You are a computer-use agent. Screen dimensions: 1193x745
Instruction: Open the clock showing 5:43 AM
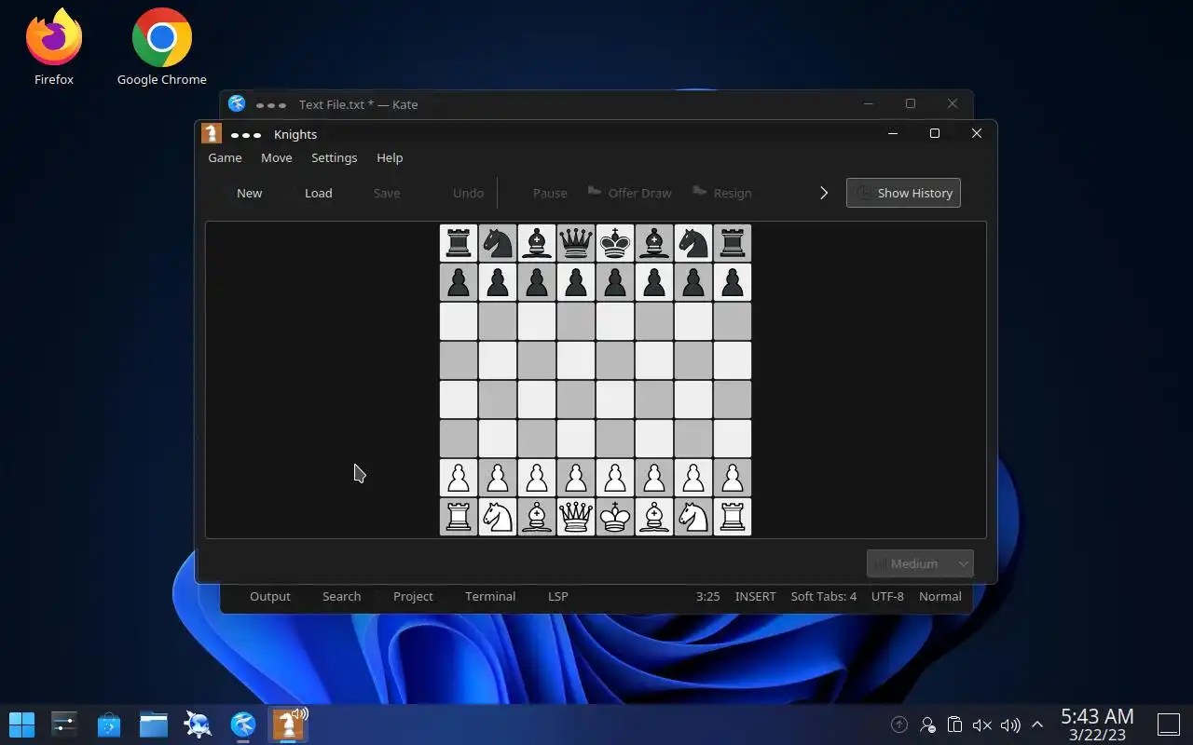click(1097, 725)
